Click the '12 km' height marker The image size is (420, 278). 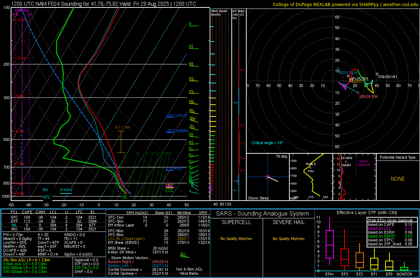click(x=21, y=58)
